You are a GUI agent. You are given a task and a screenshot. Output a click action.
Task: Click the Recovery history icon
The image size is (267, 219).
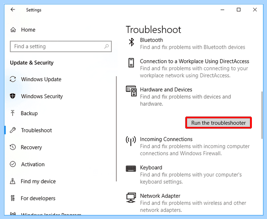(13, 147)
